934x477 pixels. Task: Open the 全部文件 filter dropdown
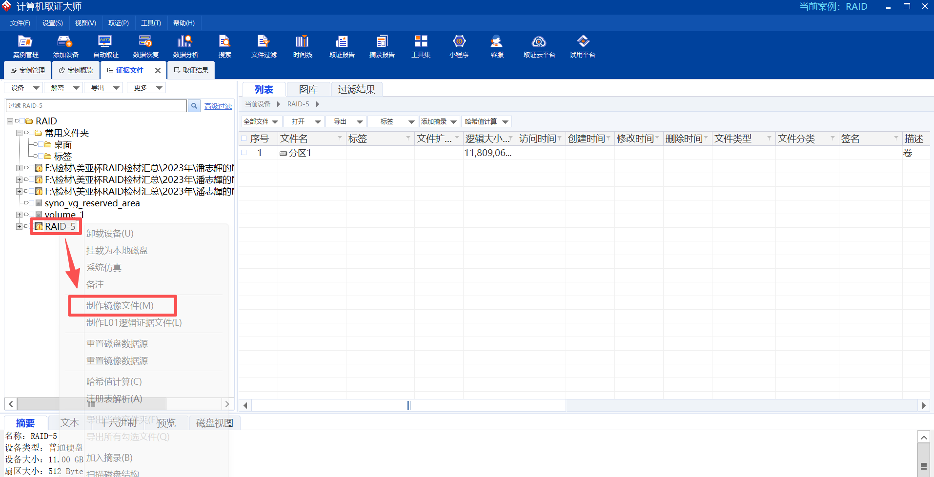(x=261, y=121)
